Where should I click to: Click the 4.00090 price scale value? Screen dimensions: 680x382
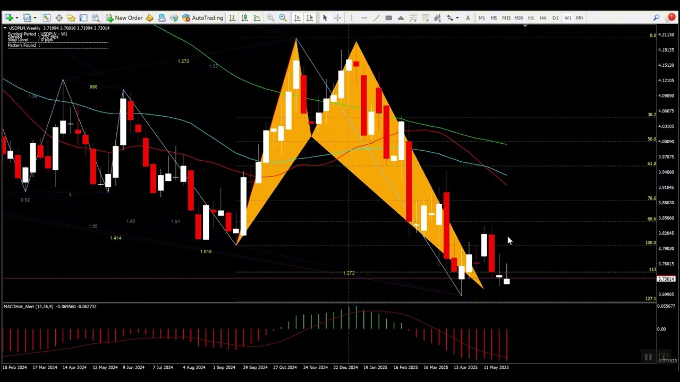[x=666, y=142]
